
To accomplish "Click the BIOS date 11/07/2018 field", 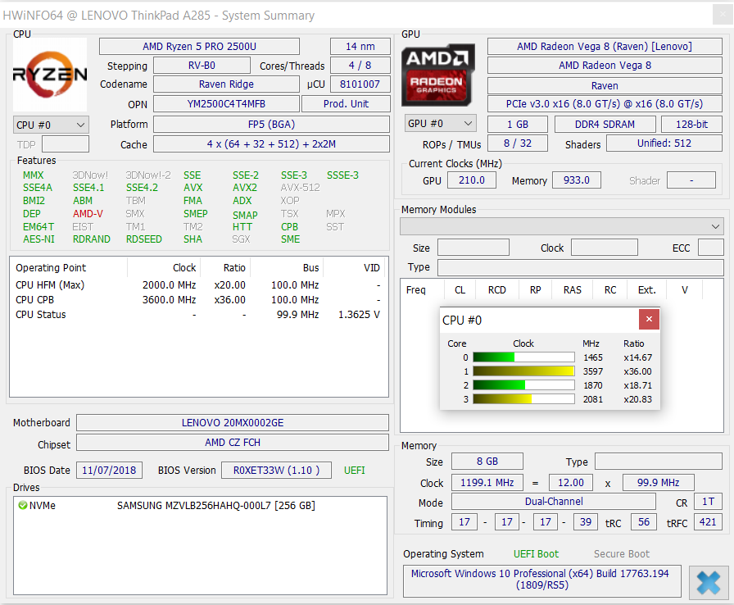I will 109,470.
